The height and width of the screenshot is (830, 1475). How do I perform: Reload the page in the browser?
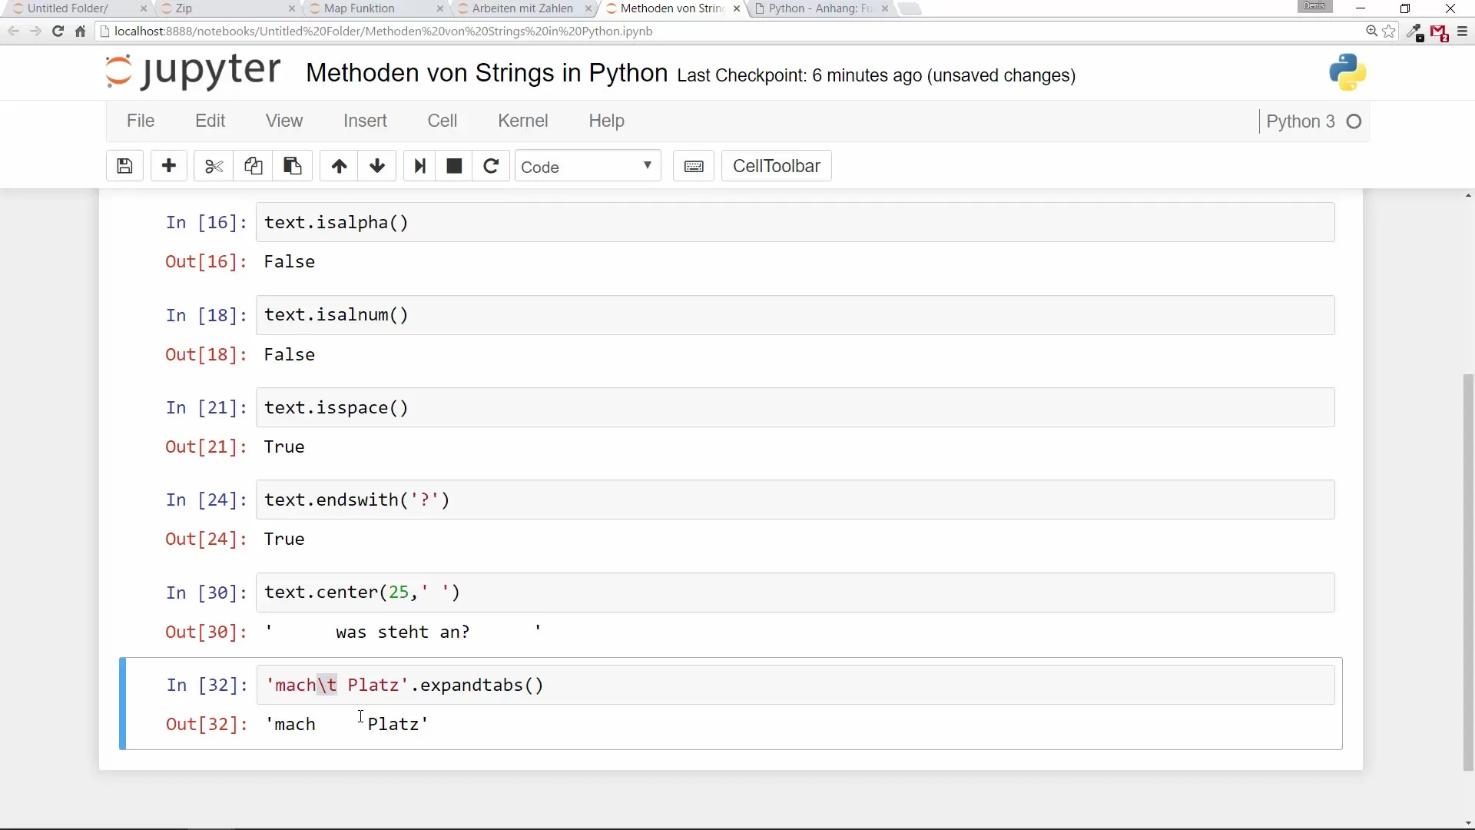pyautogui.click(x=58, y=32)
